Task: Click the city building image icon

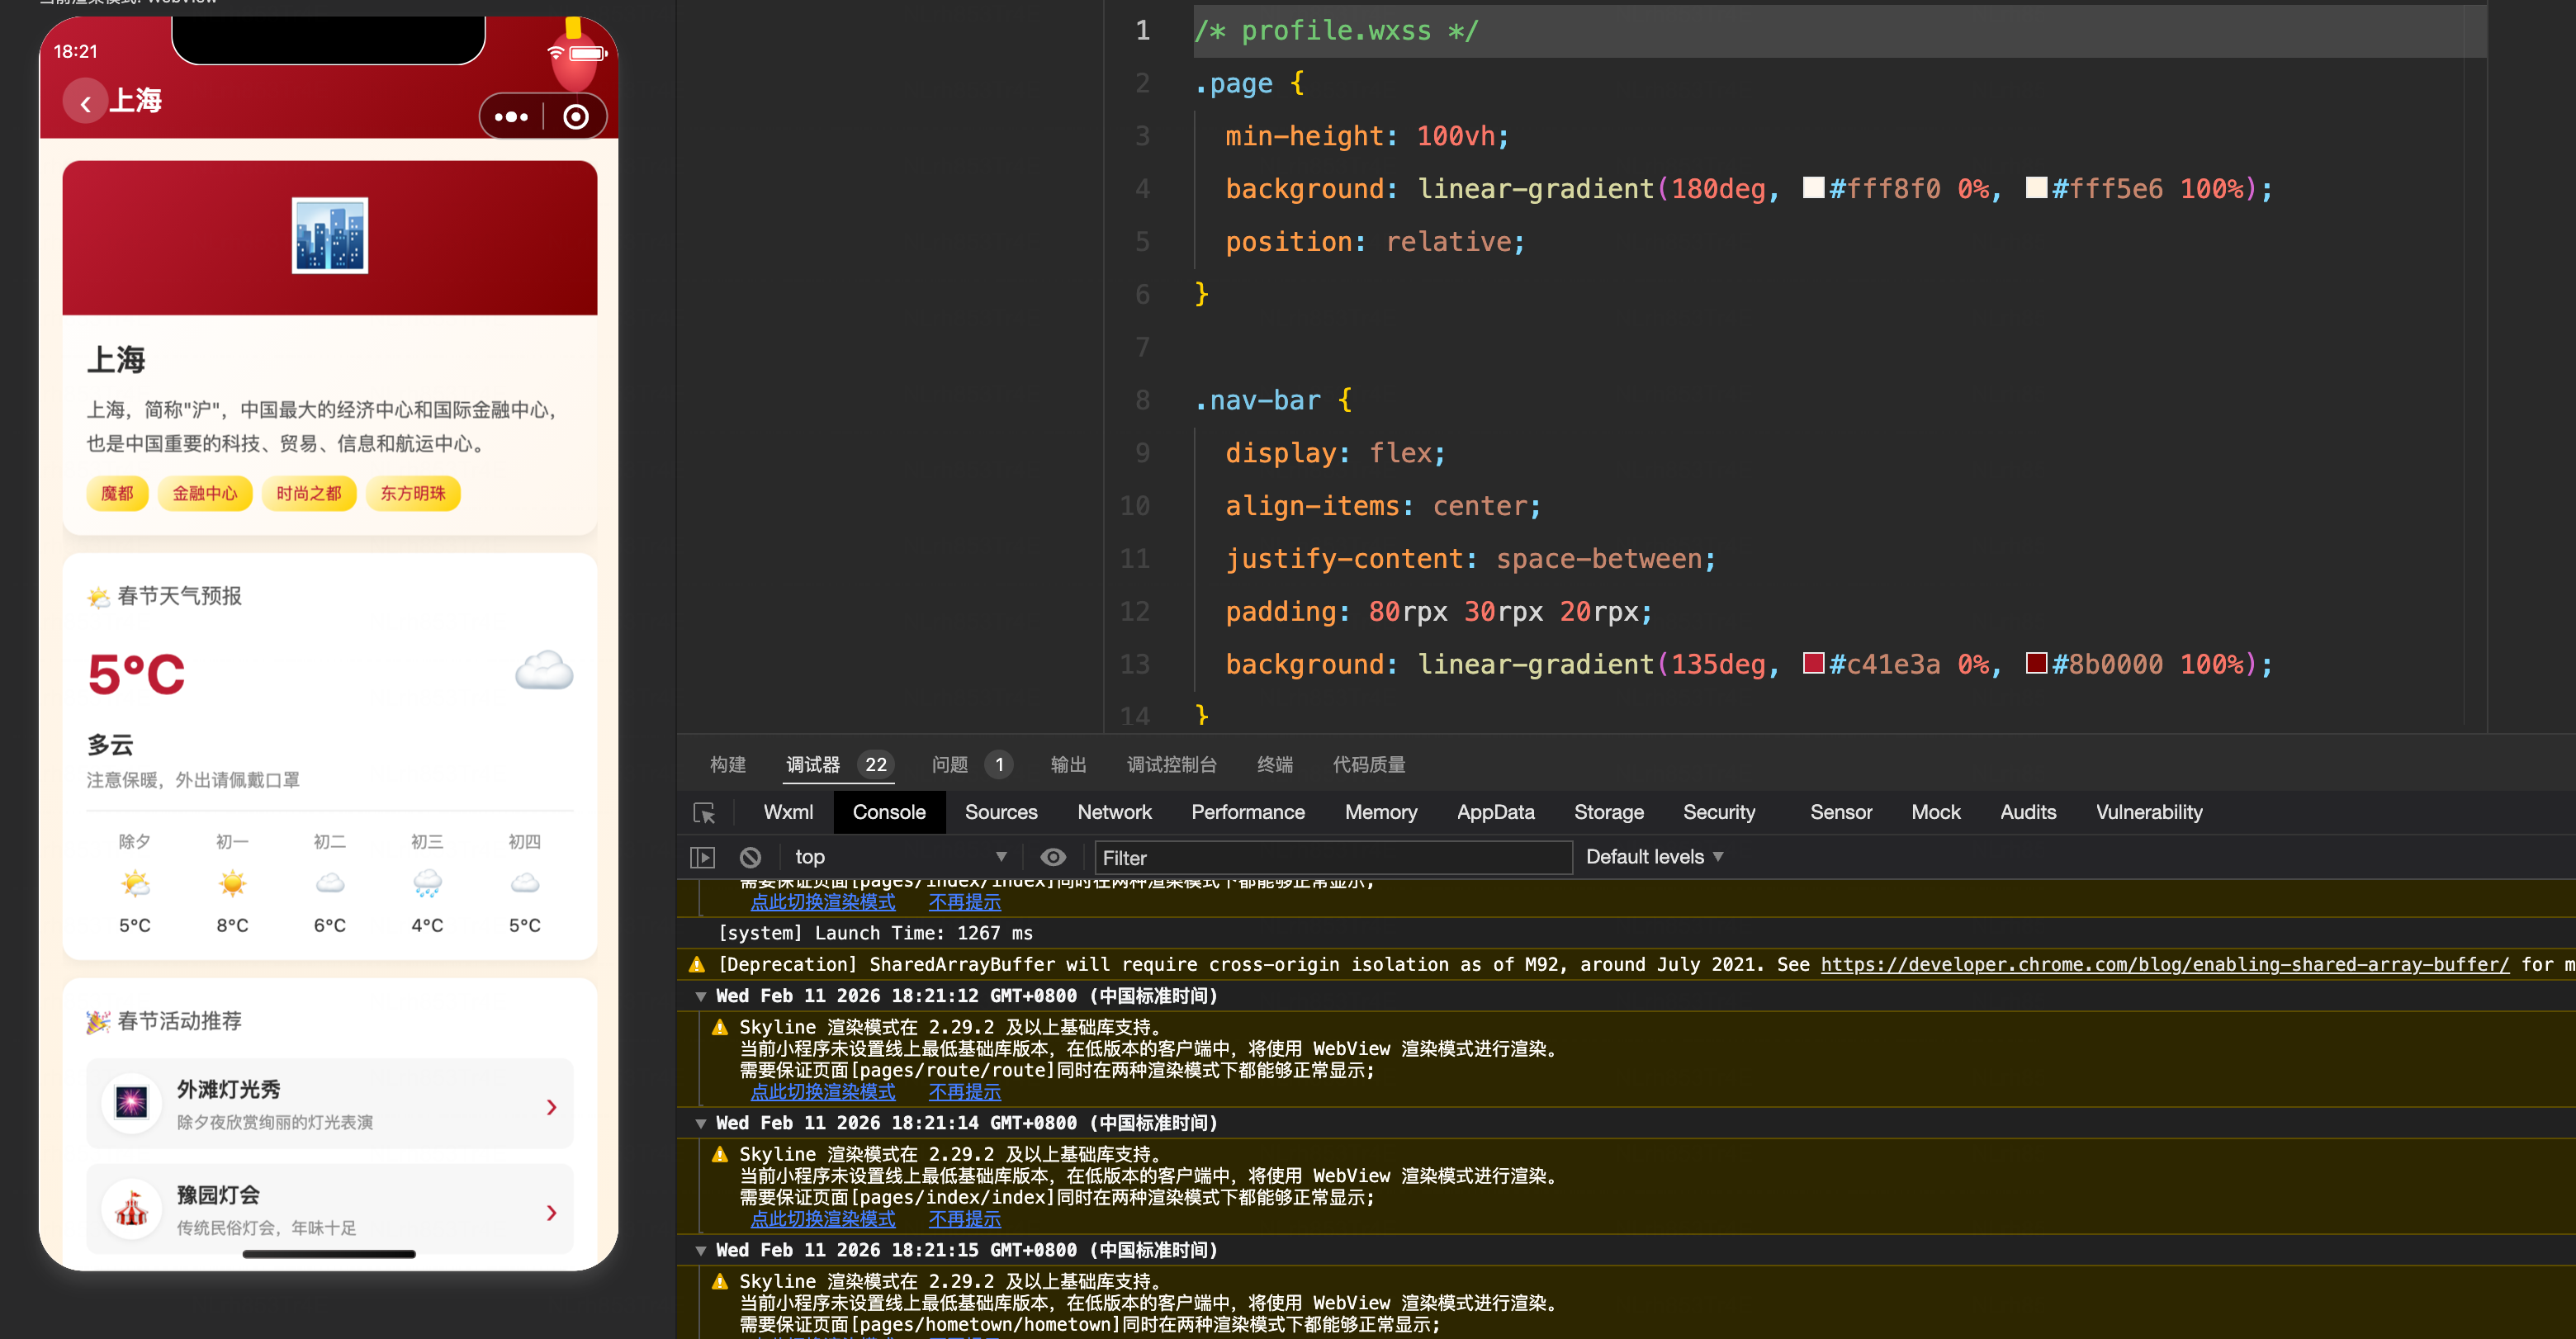Action: 329,235
